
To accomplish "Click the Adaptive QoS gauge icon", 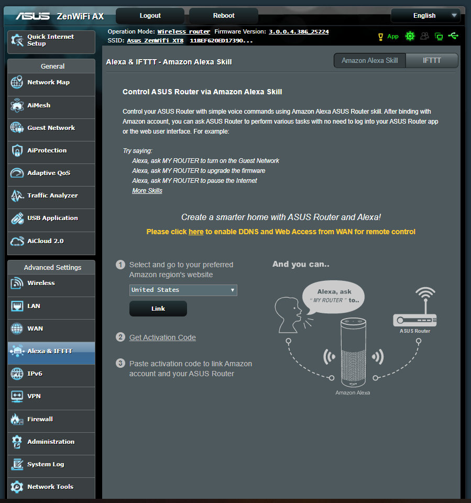I will 17,173.
